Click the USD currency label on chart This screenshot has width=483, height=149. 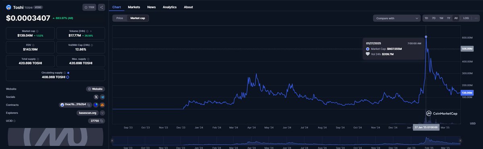(472, 123)
